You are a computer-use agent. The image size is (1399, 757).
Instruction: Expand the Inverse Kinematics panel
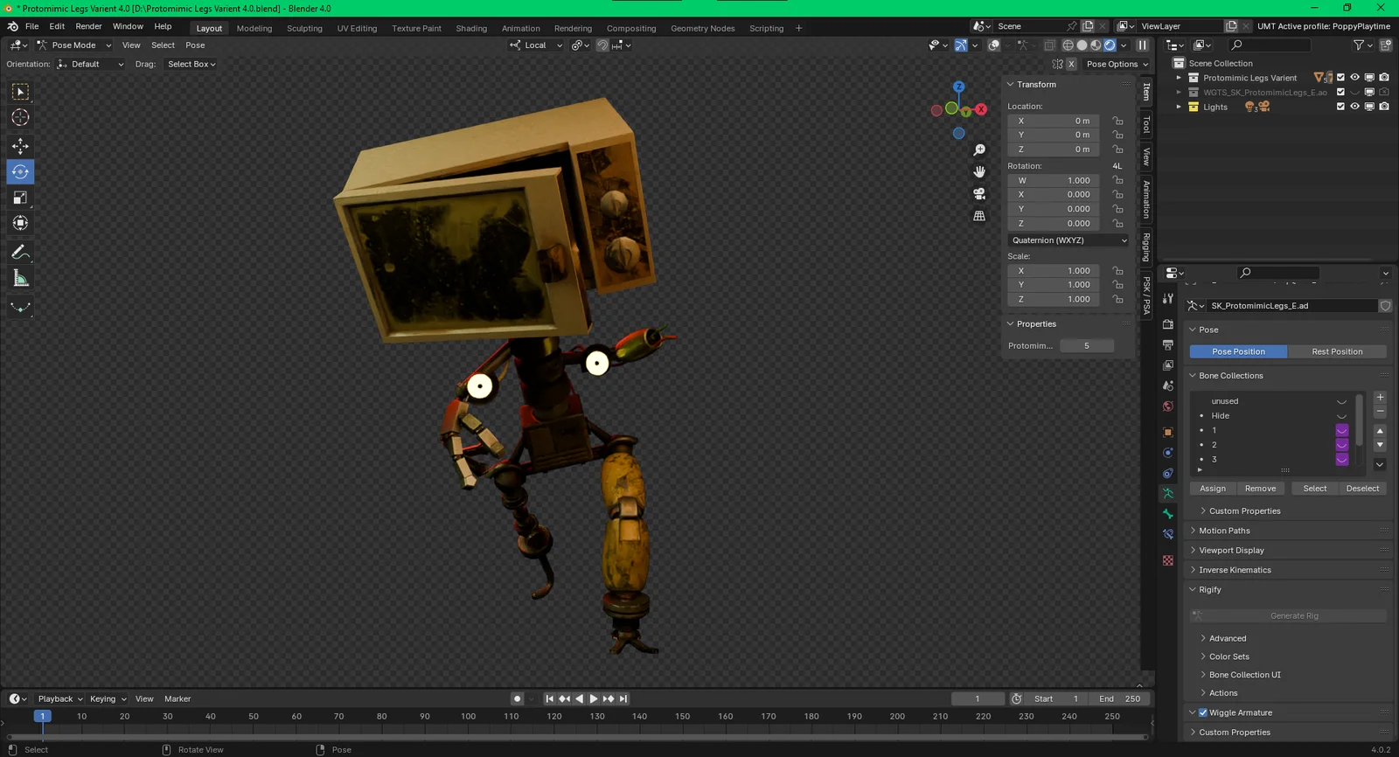(1235, 570)
